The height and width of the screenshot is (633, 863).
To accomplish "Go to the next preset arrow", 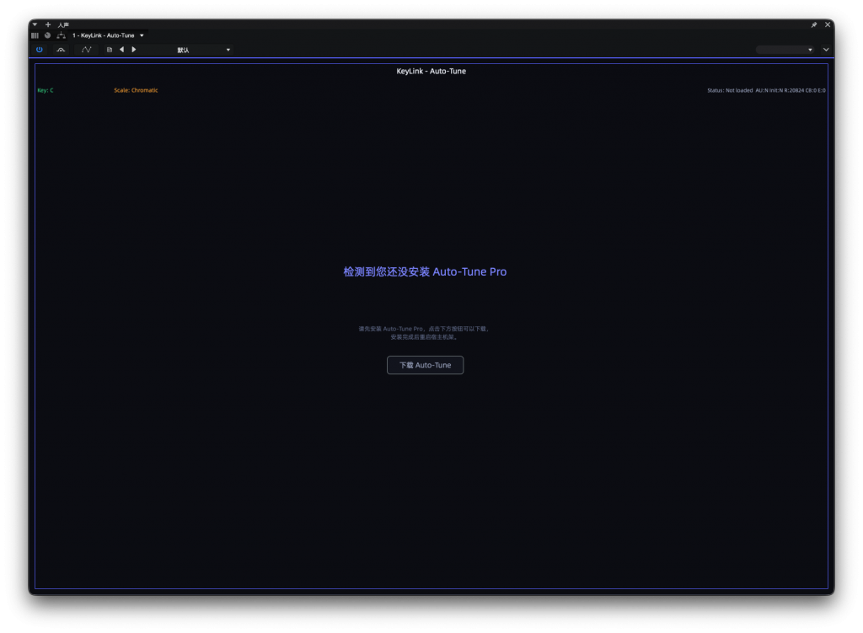I will click(134, 50).
